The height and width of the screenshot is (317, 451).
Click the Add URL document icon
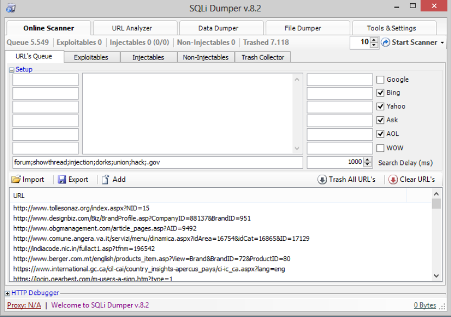click(106, 180)
